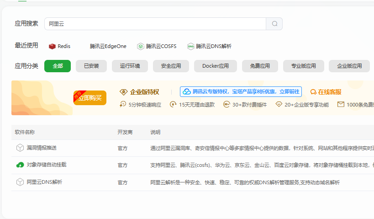Screen dimensions: 374x219
Task: Click the 在线客服 chat bubble icon
Action: pyautogui.click(x=313, y=92)
